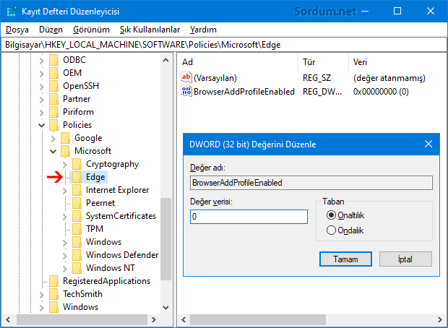
Task: Click the string value icon next to (Varsayılan)
Action: pos(186,78)
